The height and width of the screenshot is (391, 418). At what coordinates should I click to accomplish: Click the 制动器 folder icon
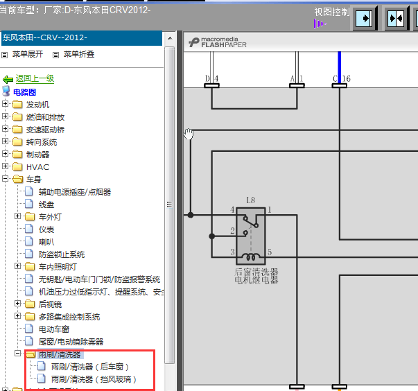point(17,155)
